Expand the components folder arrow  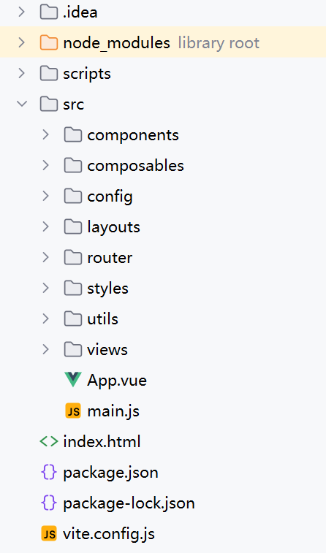click(45, 134)
